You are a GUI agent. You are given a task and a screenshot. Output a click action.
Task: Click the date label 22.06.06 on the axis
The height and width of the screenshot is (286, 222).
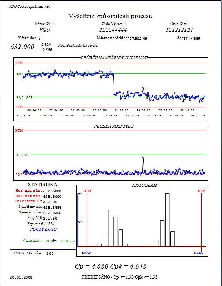[111, 116]
